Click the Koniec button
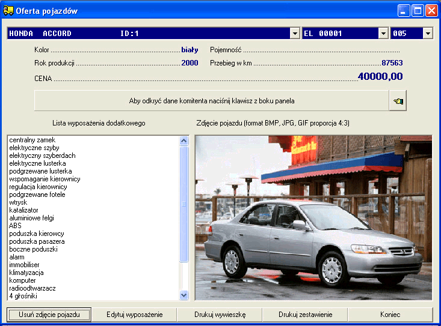 pos(390,315)
